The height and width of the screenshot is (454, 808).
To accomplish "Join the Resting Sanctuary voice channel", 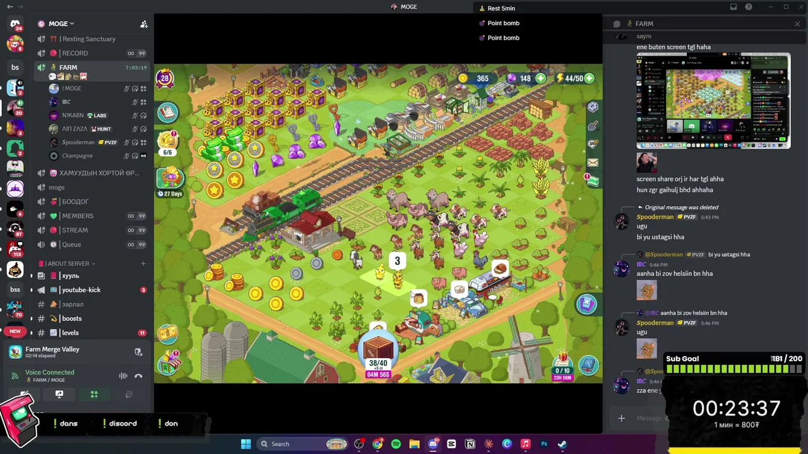I will pos(92,39).
